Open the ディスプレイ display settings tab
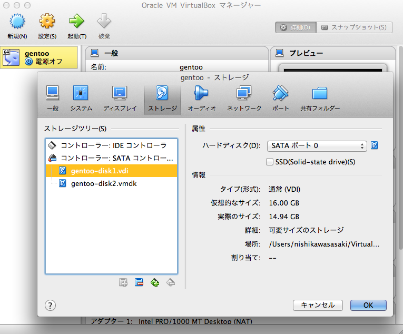Image resolution: width=403 pixels, height=334 pixels. click(120, 99)
